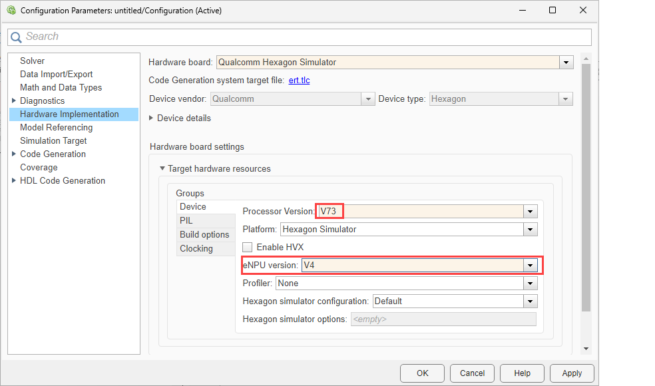The height and width of the screenshot is (386, 655).
Task: Open the Processor Version dropdown
Action: [530, 212]
